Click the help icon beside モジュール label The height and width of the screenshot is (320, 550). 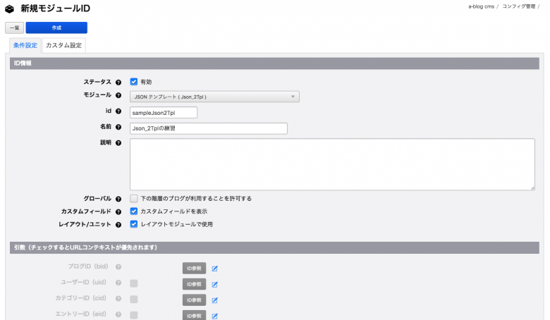pyautogui.click(x=118, y=94)
